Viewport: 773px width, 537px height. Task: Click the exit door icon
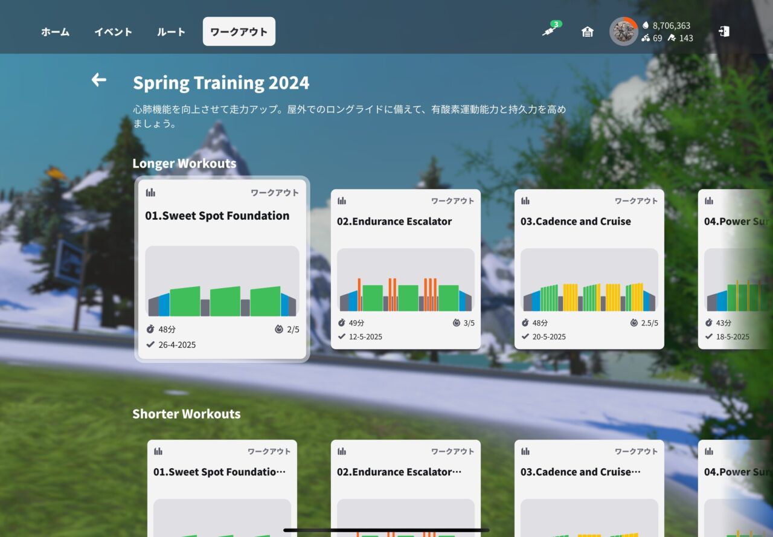click(x=724, y=31)
